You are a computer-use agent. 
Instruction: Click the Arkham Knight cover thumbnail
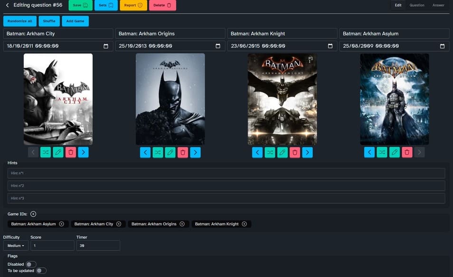282,99
